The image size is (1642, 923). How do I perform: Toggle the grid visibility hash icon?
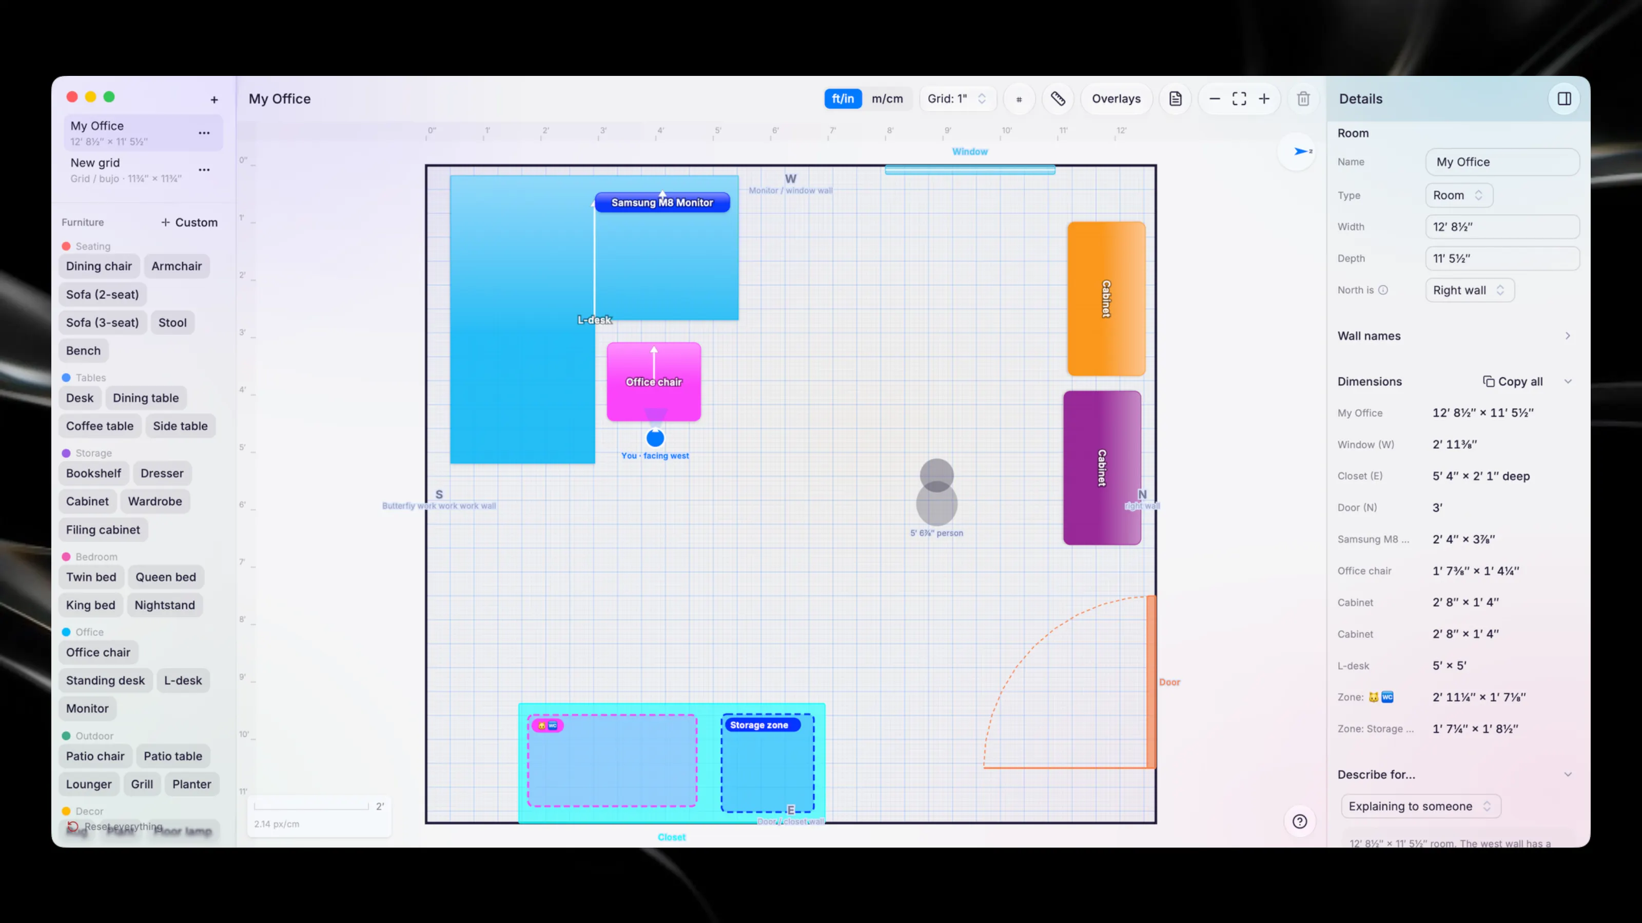1019,99
